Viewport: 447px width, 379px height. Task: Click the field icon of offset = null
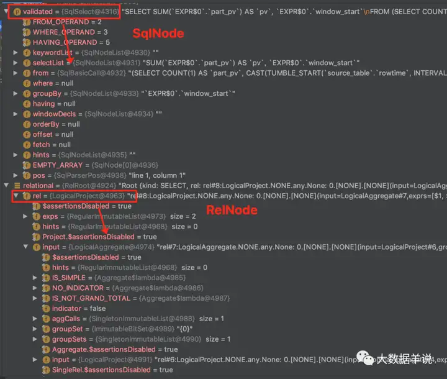pyautogui.click(x=27, y=135)
